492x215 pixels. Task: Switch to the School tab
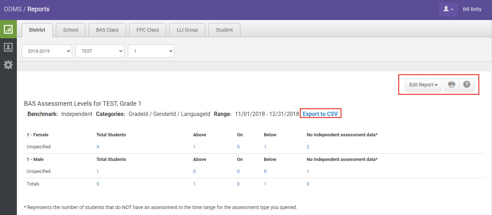(70, 30)
